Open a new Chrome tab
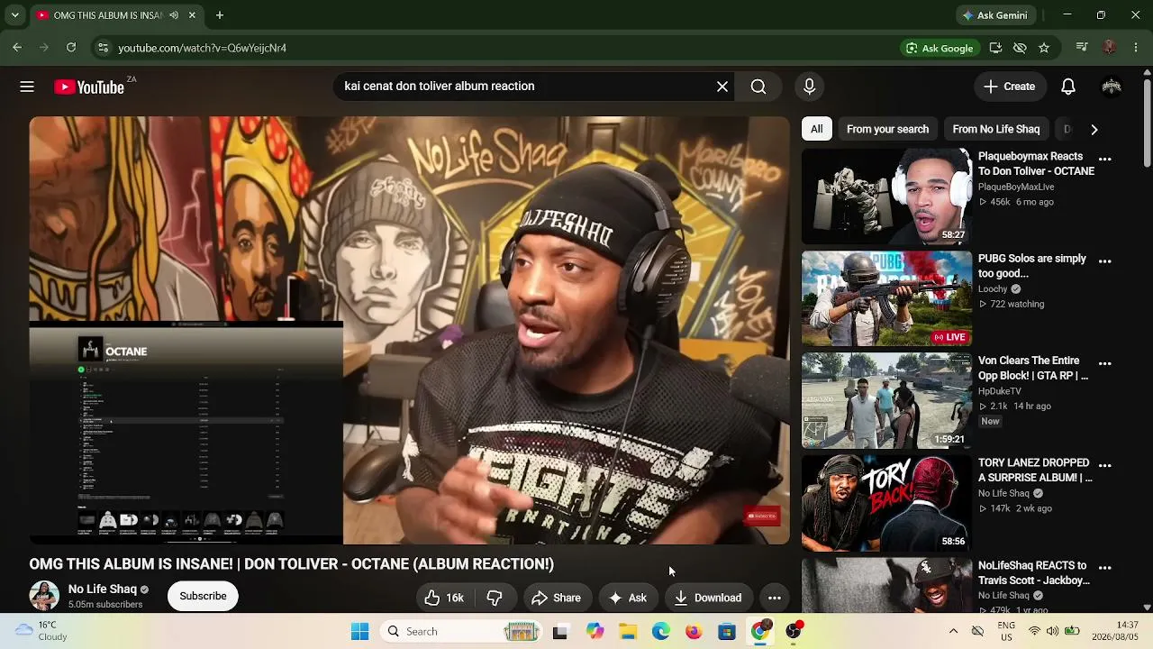The height and width of the screenshot is (649, 1153). point(220,15)
